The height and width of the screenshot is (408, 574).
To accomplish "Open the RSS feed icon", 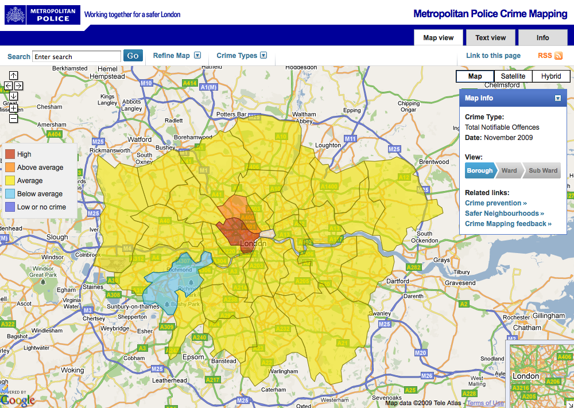I will coord(559,56).
